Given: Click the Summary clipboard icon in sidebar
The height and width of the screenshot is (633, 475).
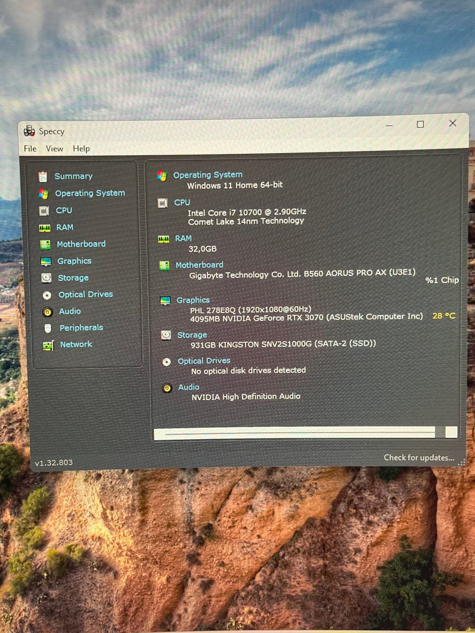Looking at the screenshot, I should (43, 177).
